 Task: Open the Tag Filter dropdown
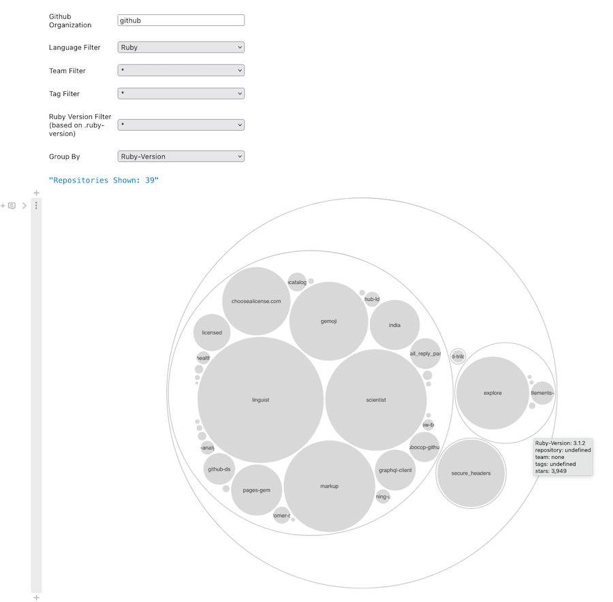coord(180,93)
